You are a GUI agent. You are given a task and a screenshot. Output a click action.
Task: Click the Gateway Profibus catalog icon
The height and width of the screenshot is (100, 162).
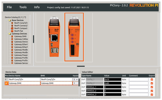click(12, 58)
